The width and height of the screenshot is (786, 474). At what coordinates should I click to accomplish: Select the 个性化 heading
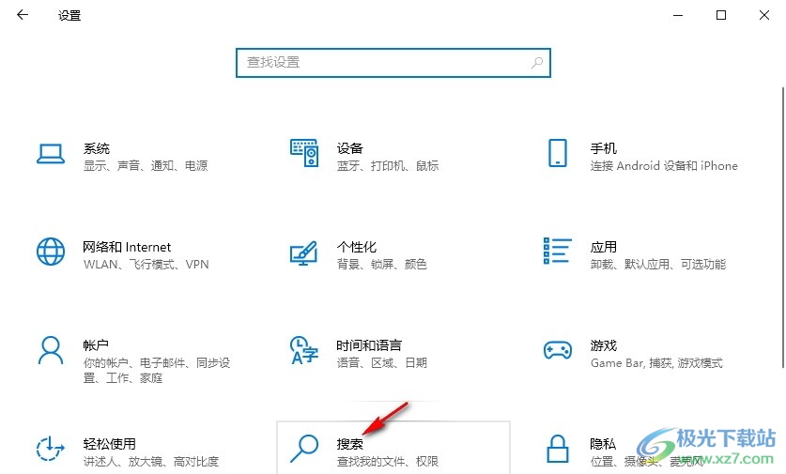[357, 247]
